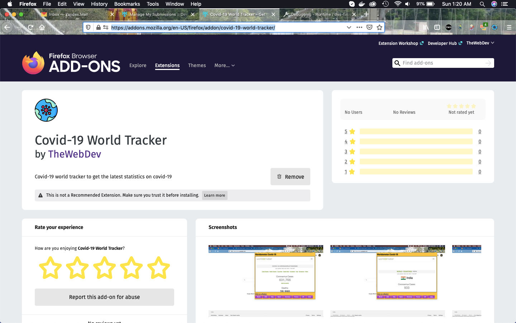Expand the More... navigation dropdown
The height and width of the screenshot is (323, 516).
point(225,65)
